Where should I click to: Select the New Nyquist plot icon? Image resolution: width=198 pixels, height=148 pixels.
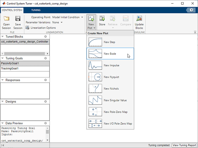[95, 77]
